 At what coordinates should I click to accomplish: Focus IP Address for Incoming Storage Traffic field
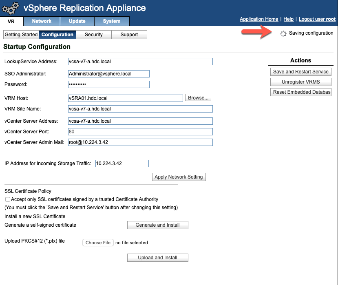[122, 163]
